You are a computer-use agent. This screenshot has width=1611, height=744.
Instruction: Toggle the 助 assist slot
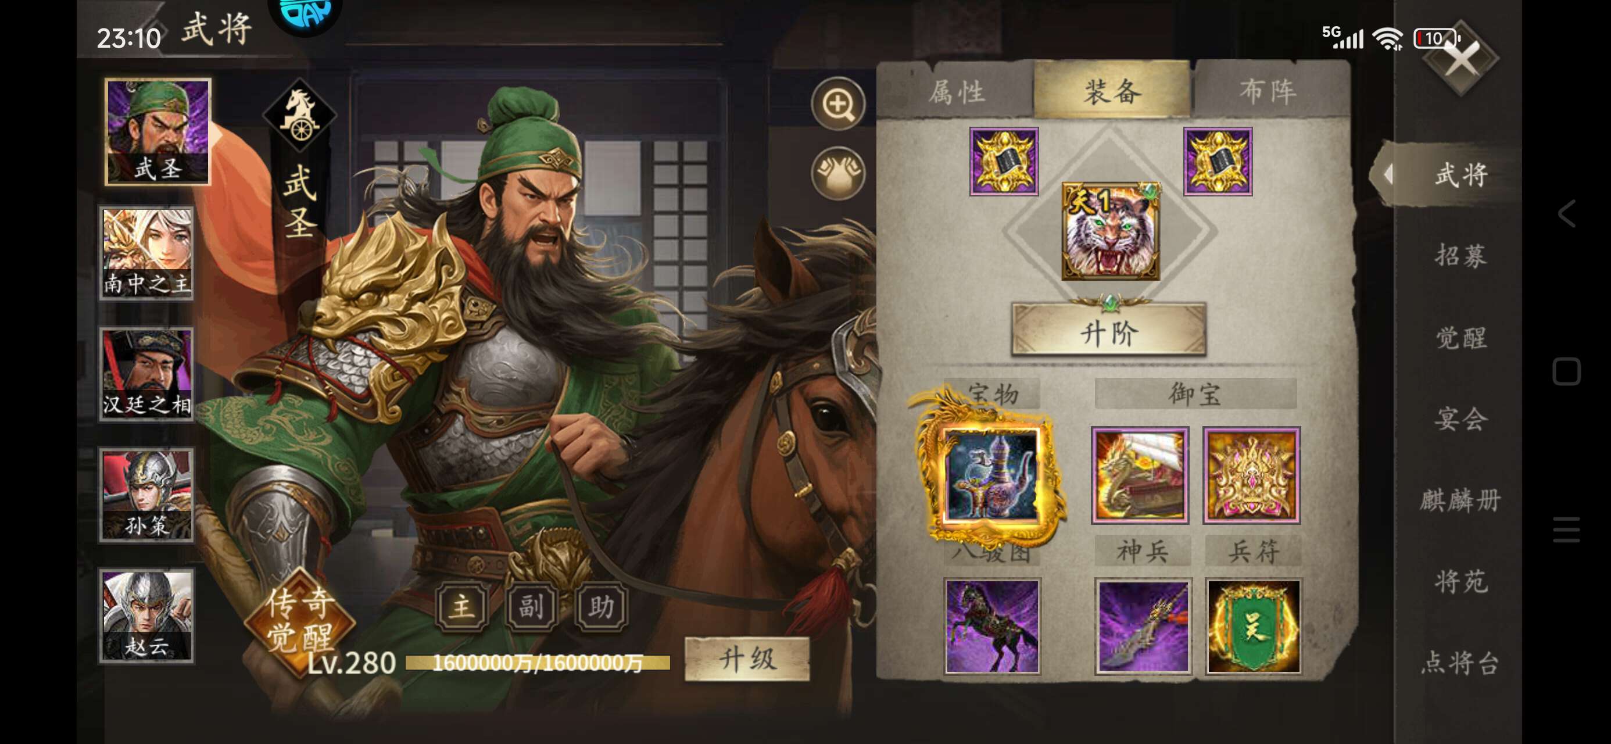(x=600, y=606)
